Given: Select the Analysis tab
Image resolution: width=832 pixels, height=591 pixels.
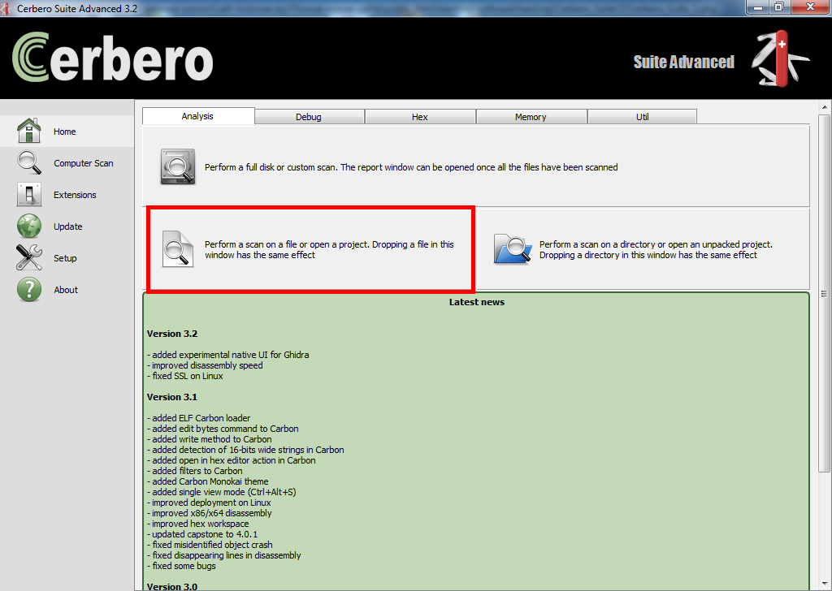Looking at the screenshot, I should click(x=197, y=116).
